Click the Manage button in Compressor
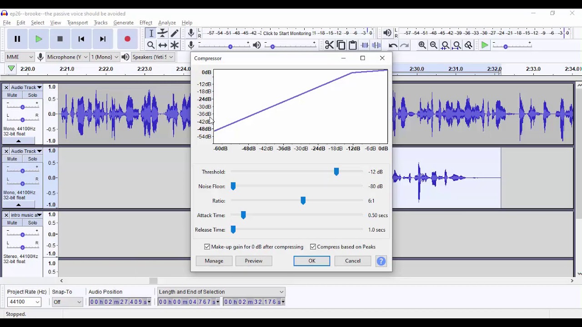The image size is (582, 327). point(214,261)
